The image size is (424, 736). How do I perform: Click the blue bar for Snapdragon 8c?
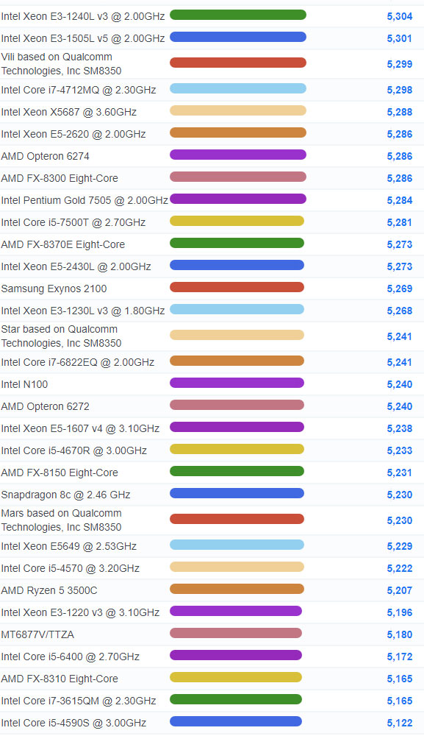pos(237,493)
